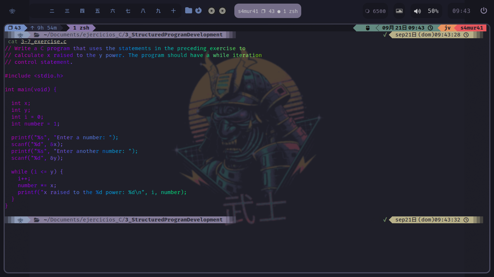This screenshot has height=277, width=494.
Task: Click the underlined 3-7_exercise.c filename
Action: [43, 41]
